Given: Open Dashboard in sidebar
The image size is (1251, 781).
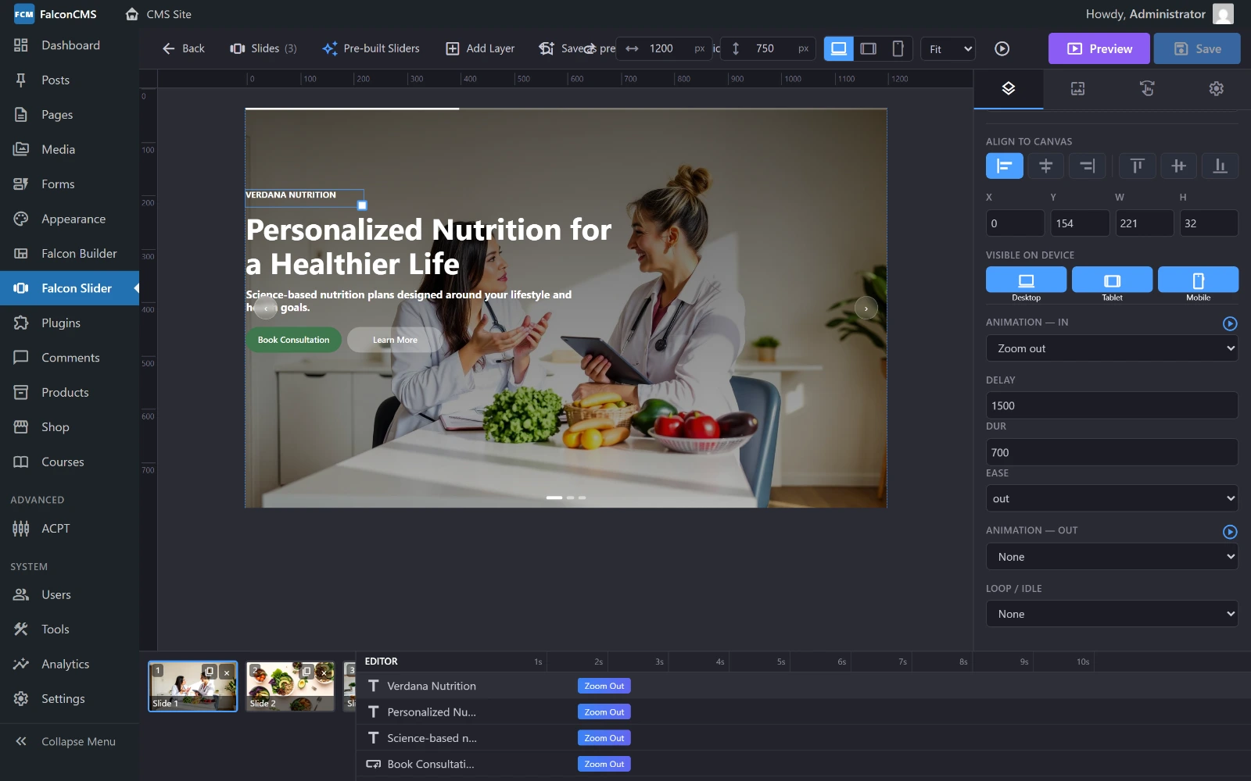Looking at the screenshot, I should [x=70, y=45].
